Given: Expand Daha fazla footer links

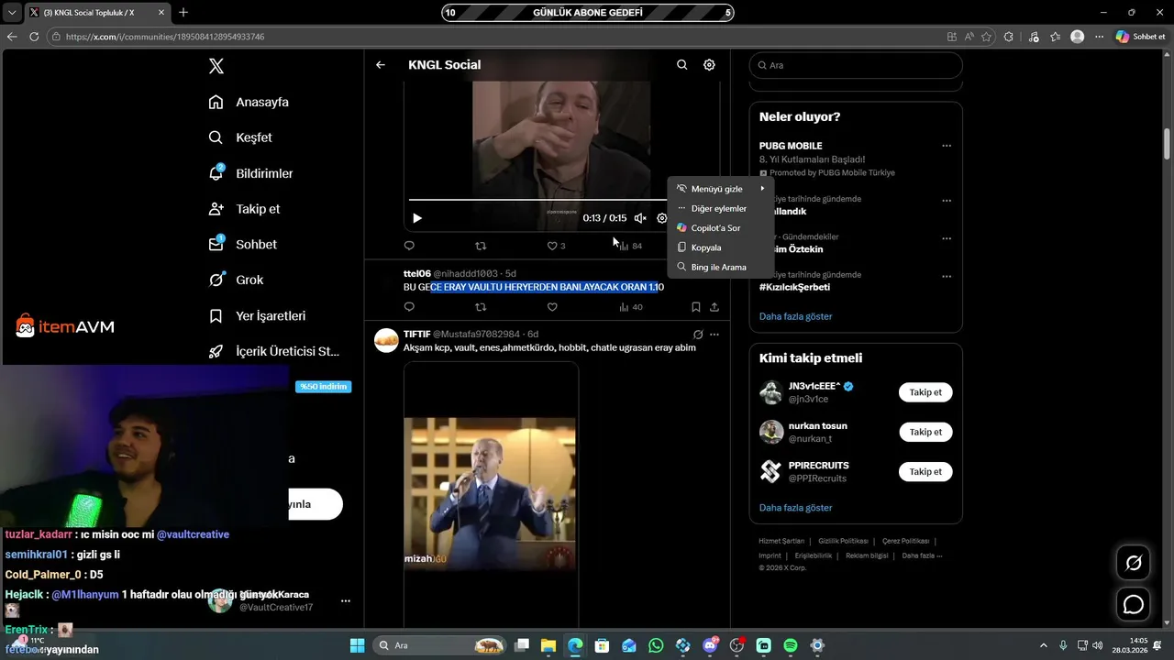Looking at the screenshot, I should [922, 555].
